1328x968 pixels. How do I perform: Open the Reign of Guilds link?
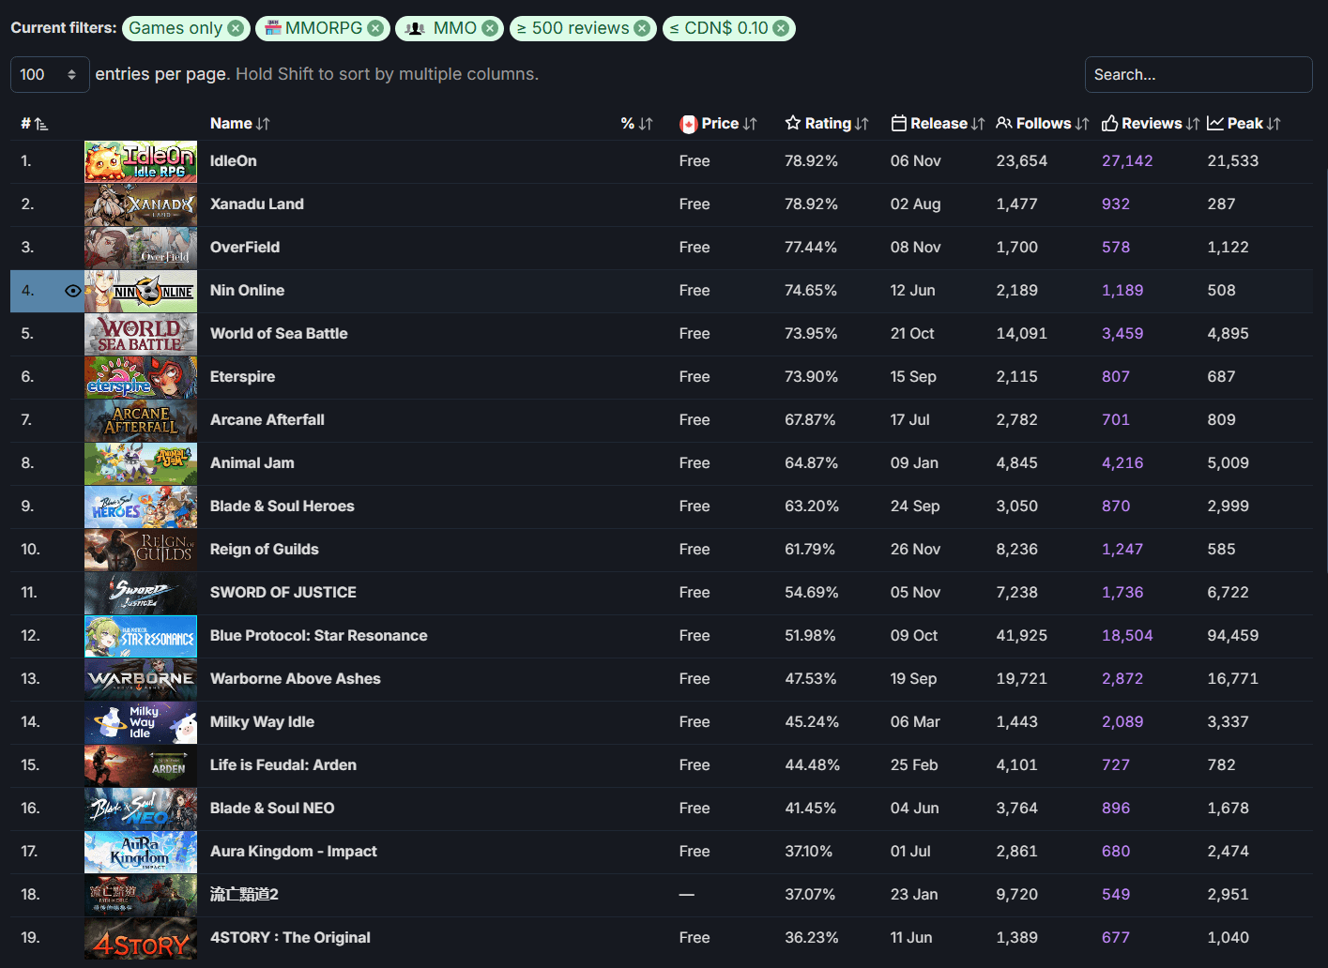[265, 550]
